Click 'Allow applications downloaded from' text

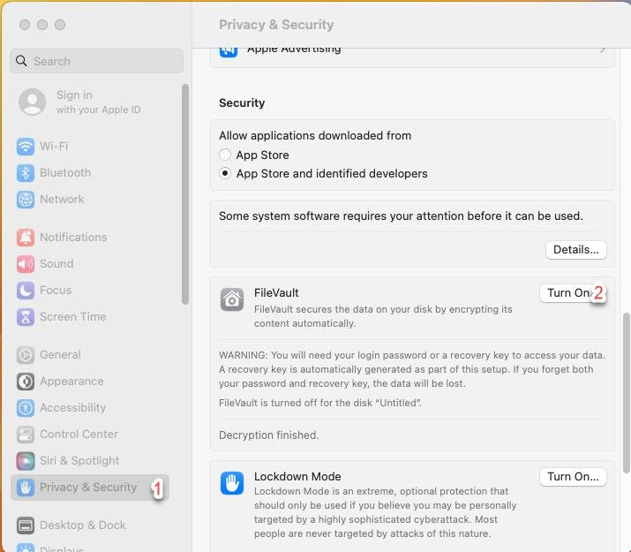(x=315, y=136)
